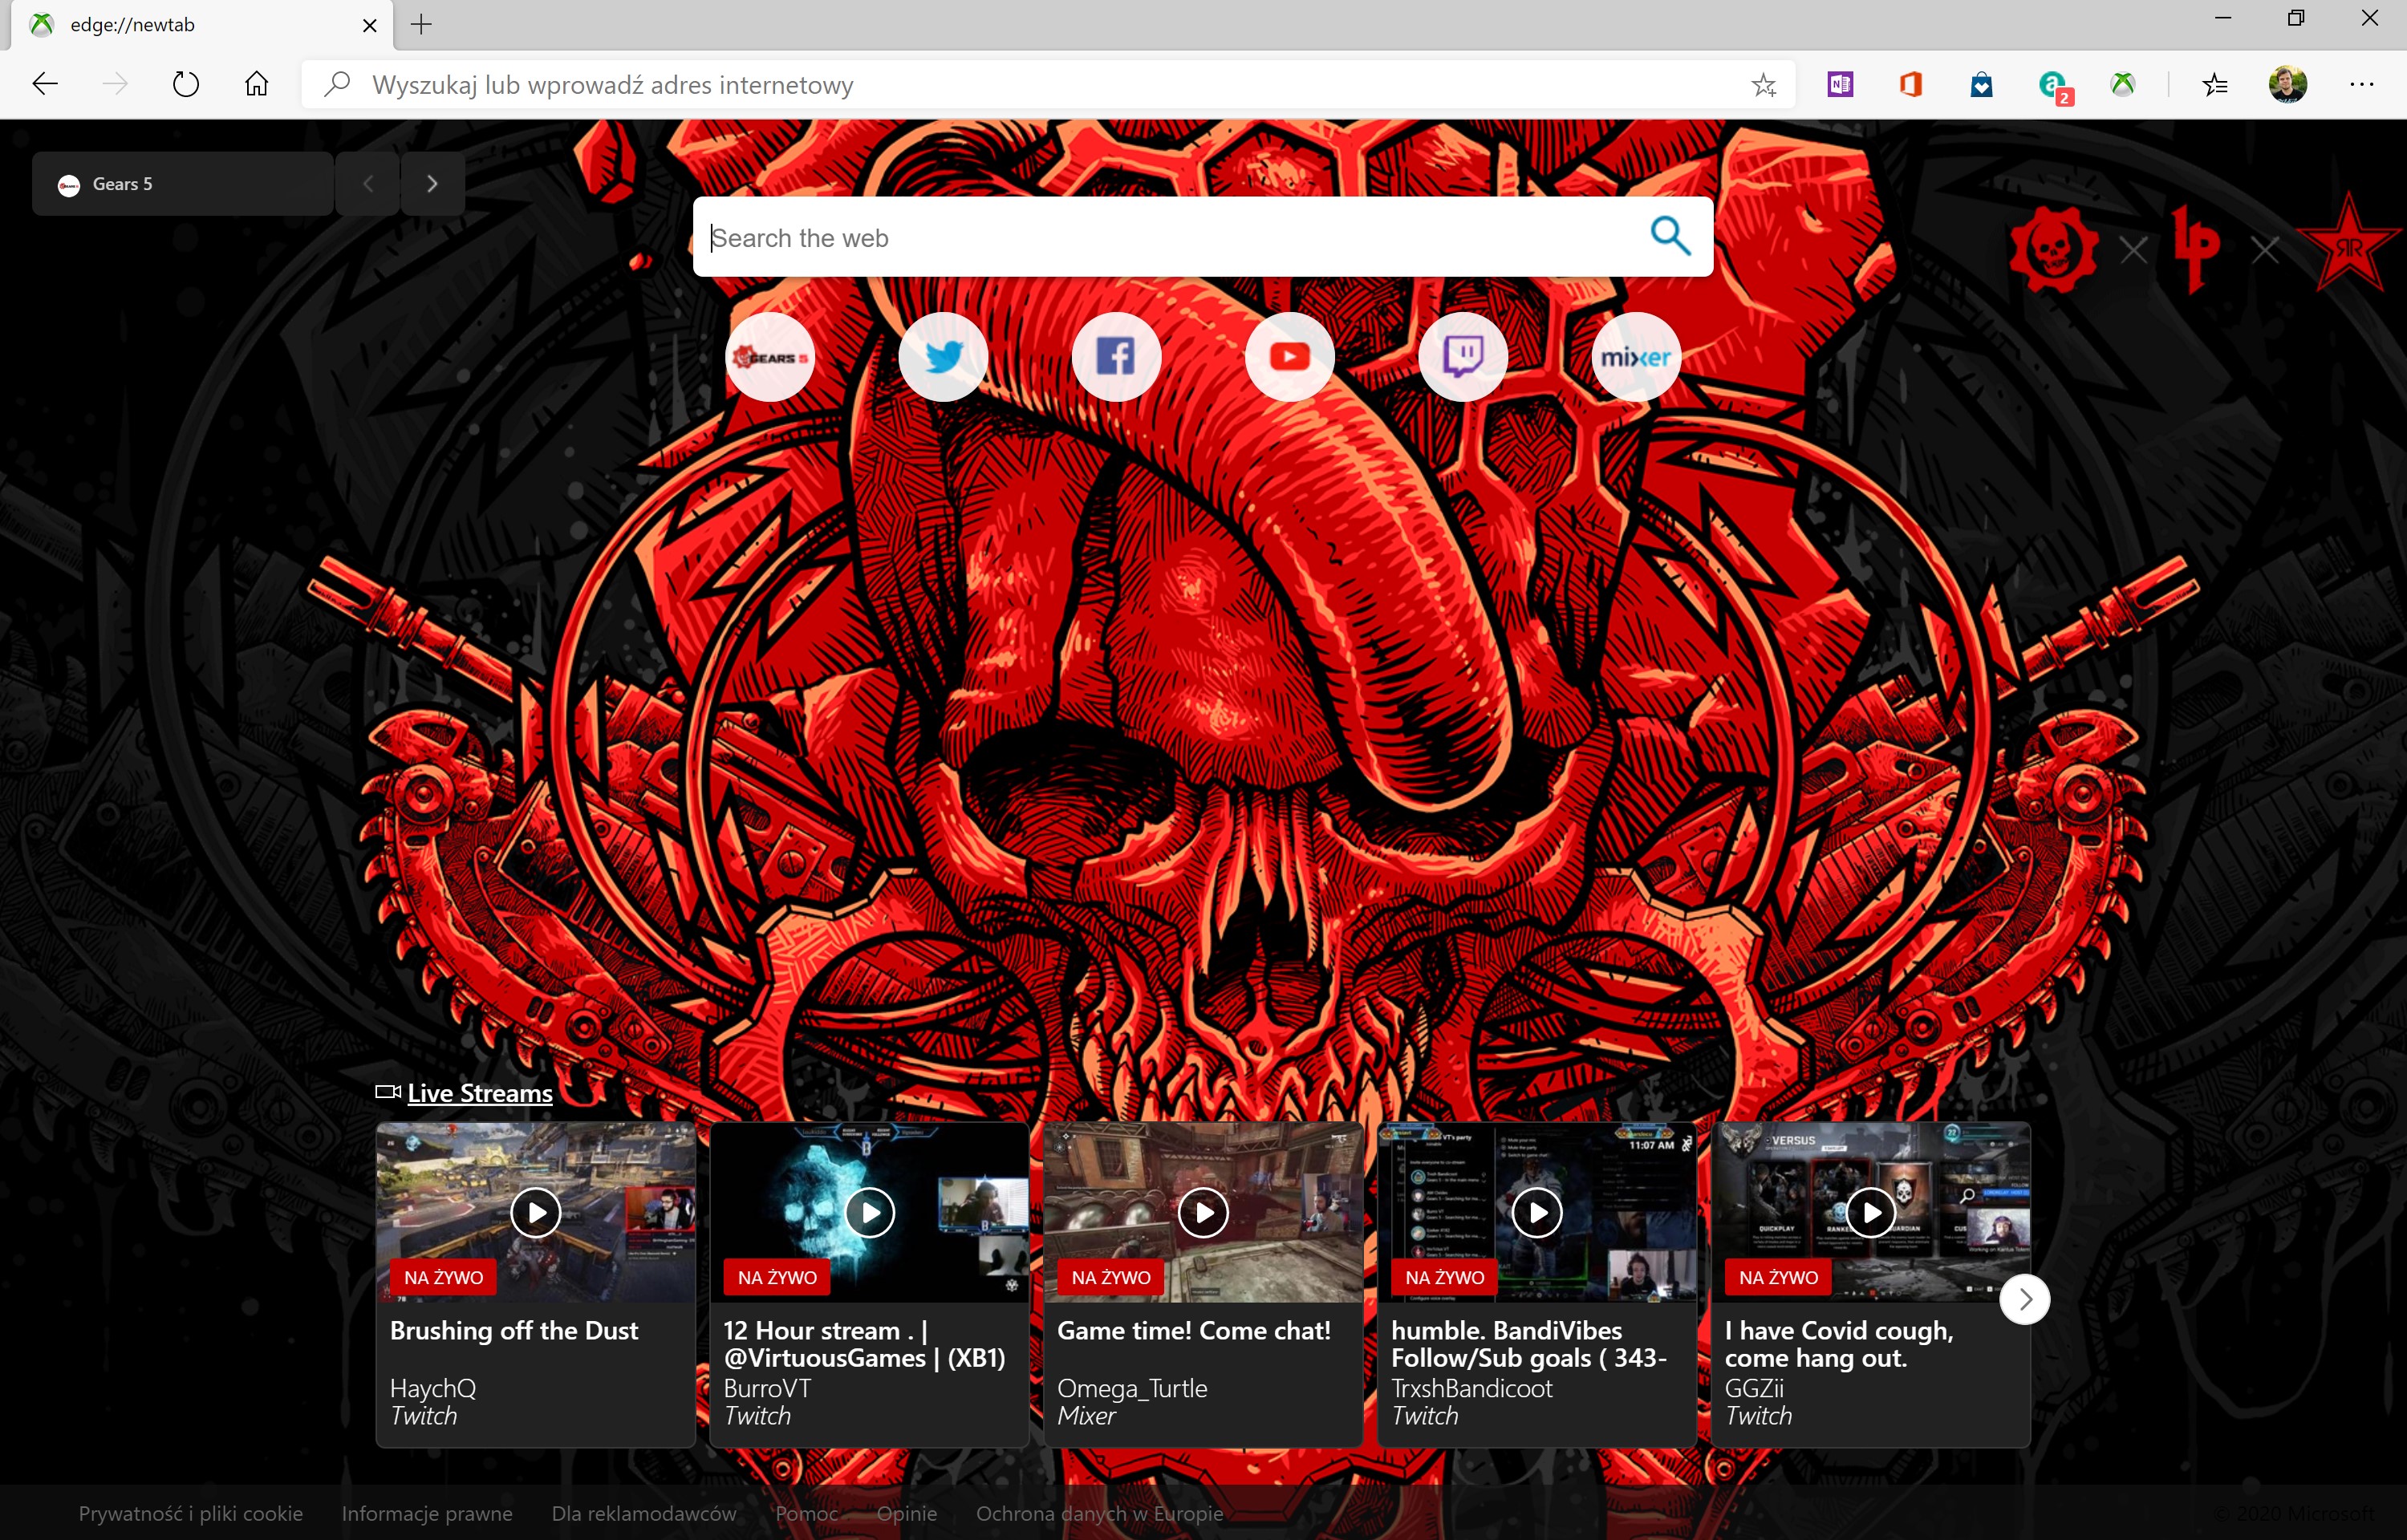Viewport: 2407px width, 1540px height.
Task: Open the Gears 5 quick link
Action: (770, 357)
